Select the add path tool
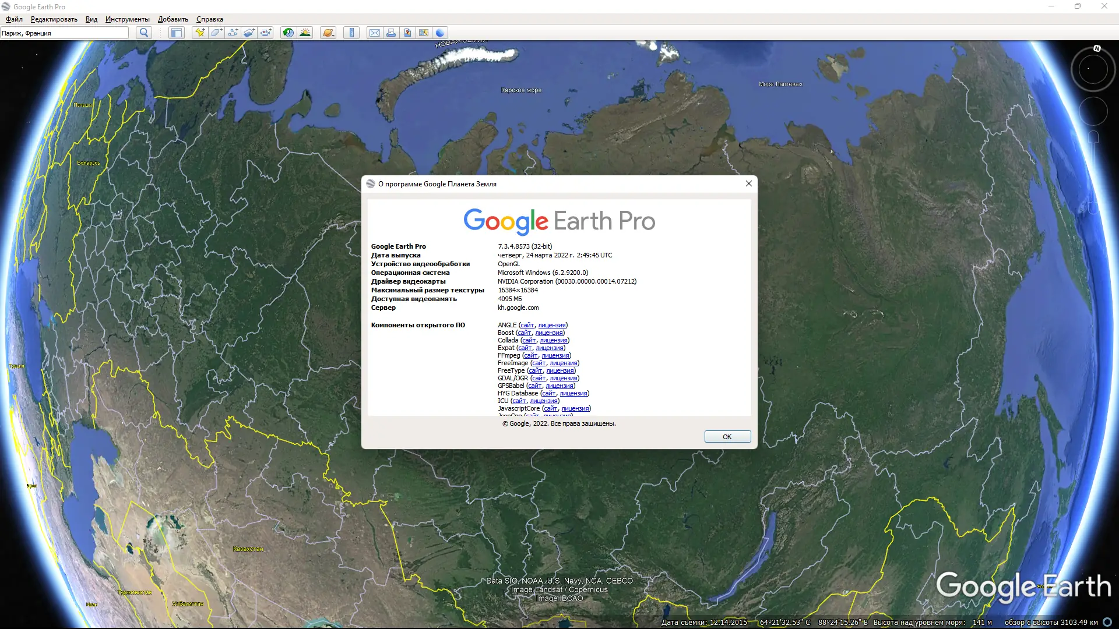Screen dimensions: 1119x629 coord(233,33)
